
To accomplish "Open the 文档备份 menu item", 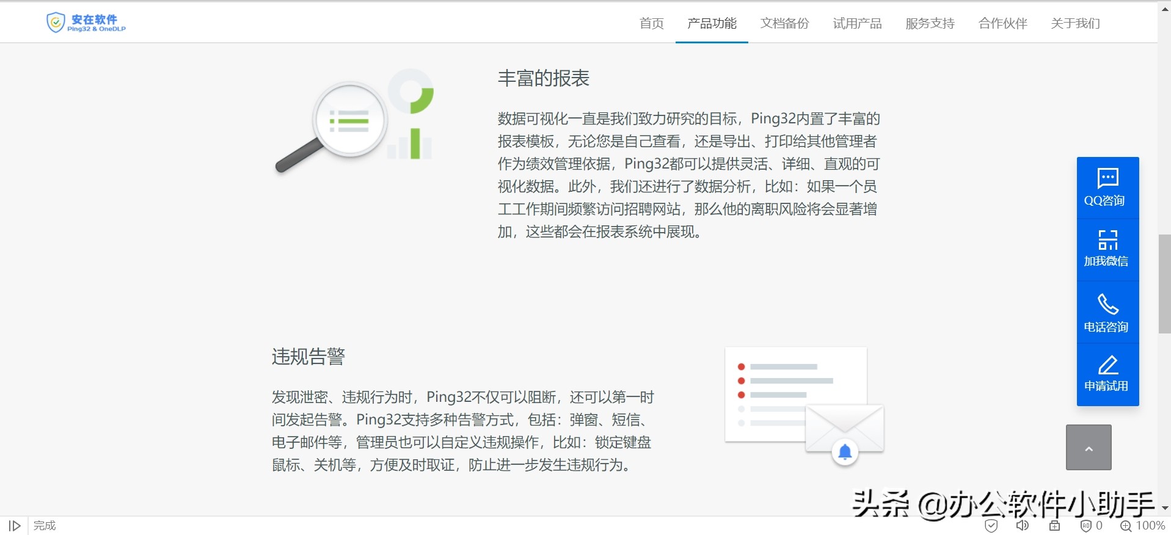I will tap(784, 23).
